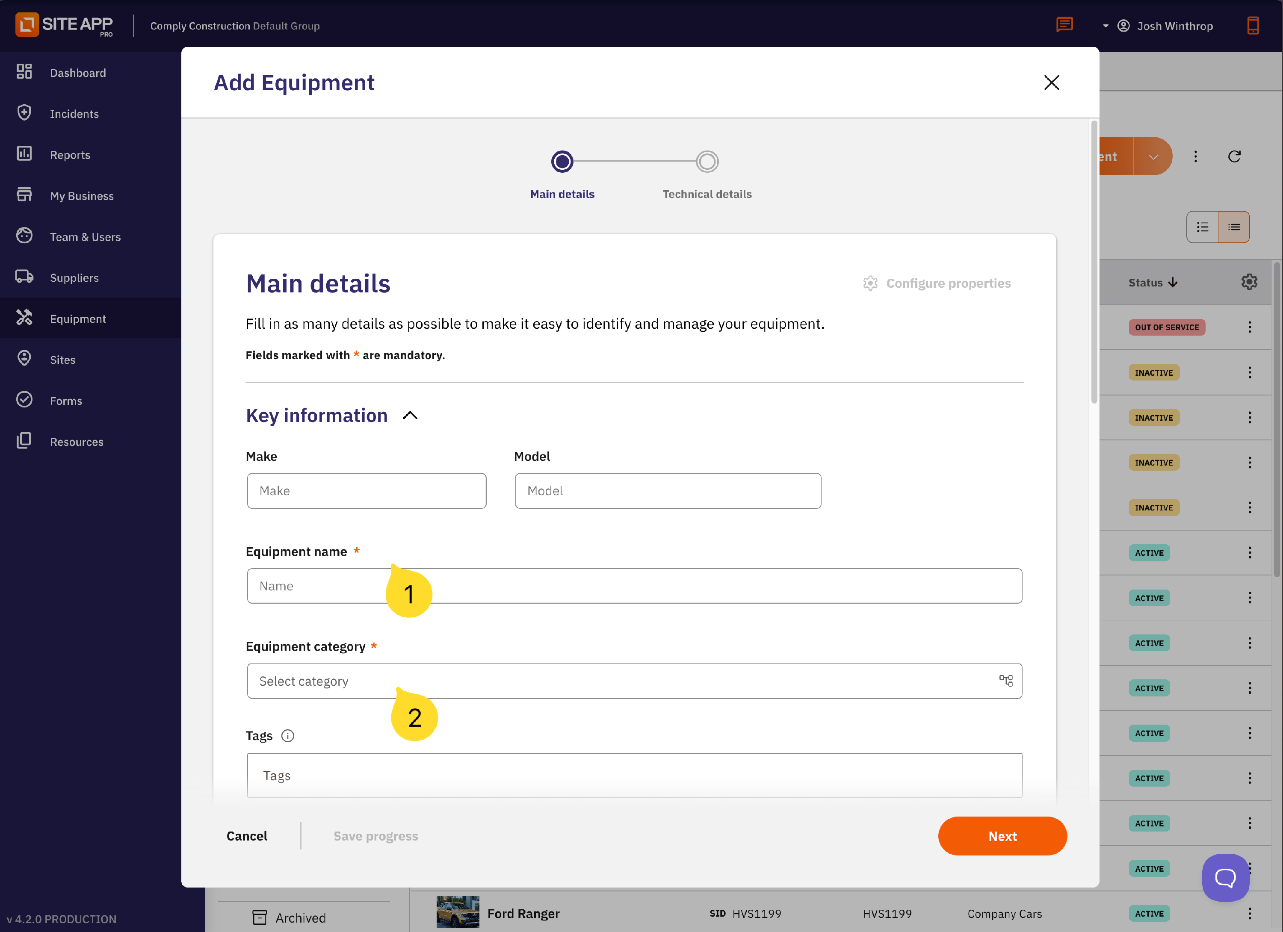Click the Next button
Image resolution: width=1283 pixels, height=932 pixels.
(x=1002, y=836)
